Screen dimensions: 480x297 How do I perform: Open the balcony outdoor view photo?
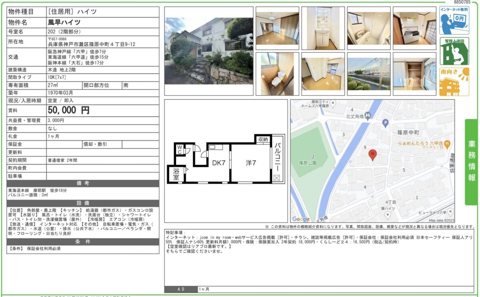368,74
